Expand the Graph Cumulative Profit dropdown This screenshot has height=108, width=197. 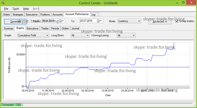(47, 35)
